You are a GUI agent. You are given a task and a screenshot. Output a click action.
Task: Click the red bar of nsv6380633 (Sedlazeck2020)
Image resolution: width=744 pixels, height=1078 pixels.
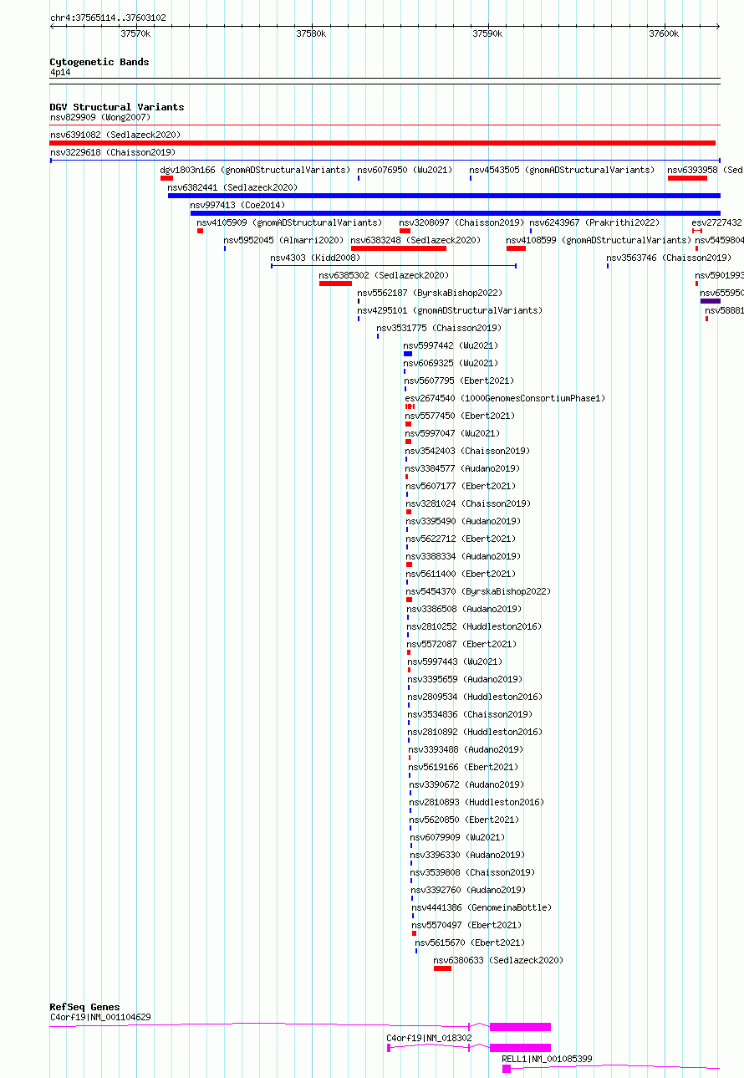point(442,968)
